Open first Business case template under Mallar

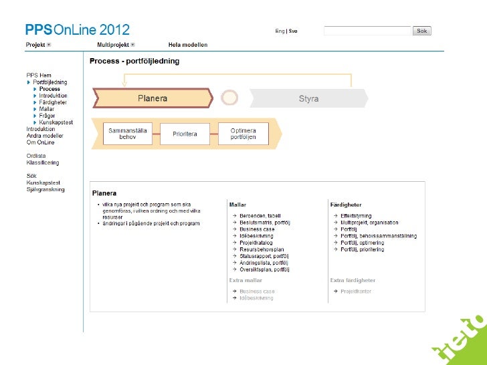click(257, 229)
